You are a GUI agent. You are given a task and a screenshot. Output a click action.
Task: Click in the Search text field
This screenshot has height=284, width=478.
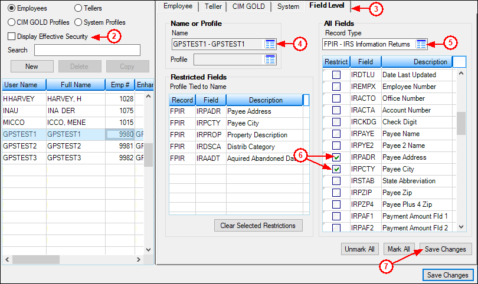(87, 50)
